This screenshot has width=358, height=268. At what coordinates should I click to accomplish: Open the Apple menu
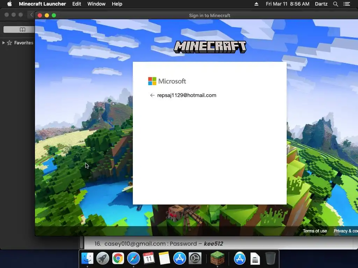coord(9,4)
